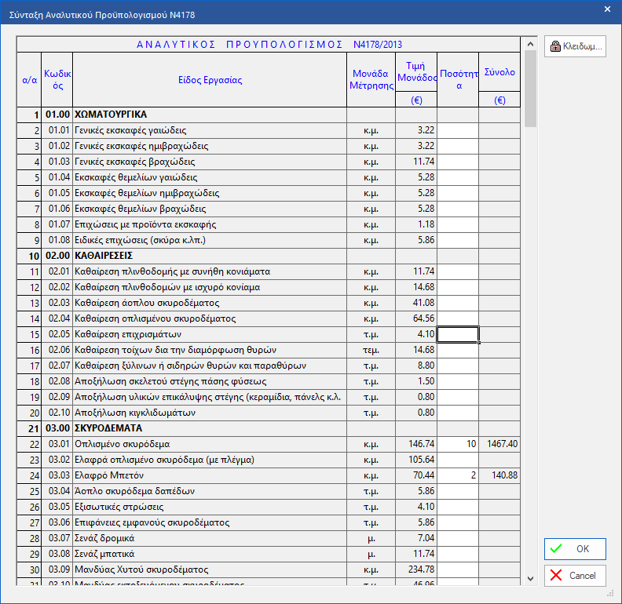Select quantity cell for Αποξήλωση κιγκλιδωμάτων

458,413
